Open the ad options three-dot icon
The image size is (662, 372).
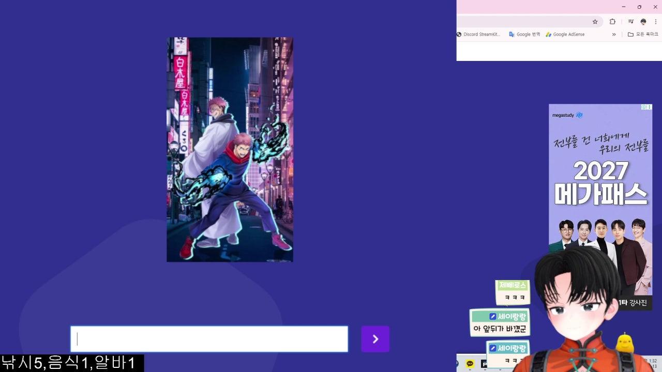point(650,107)
